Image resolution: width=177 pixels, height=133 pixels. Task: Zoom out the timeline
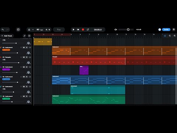point(170,36)
